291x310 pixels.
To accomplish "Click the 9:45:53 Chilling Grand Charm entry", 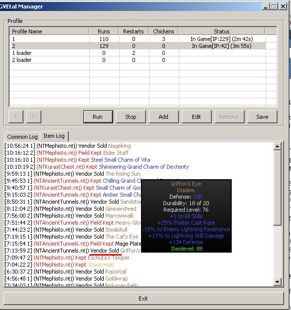I will (x=73, y=181).
